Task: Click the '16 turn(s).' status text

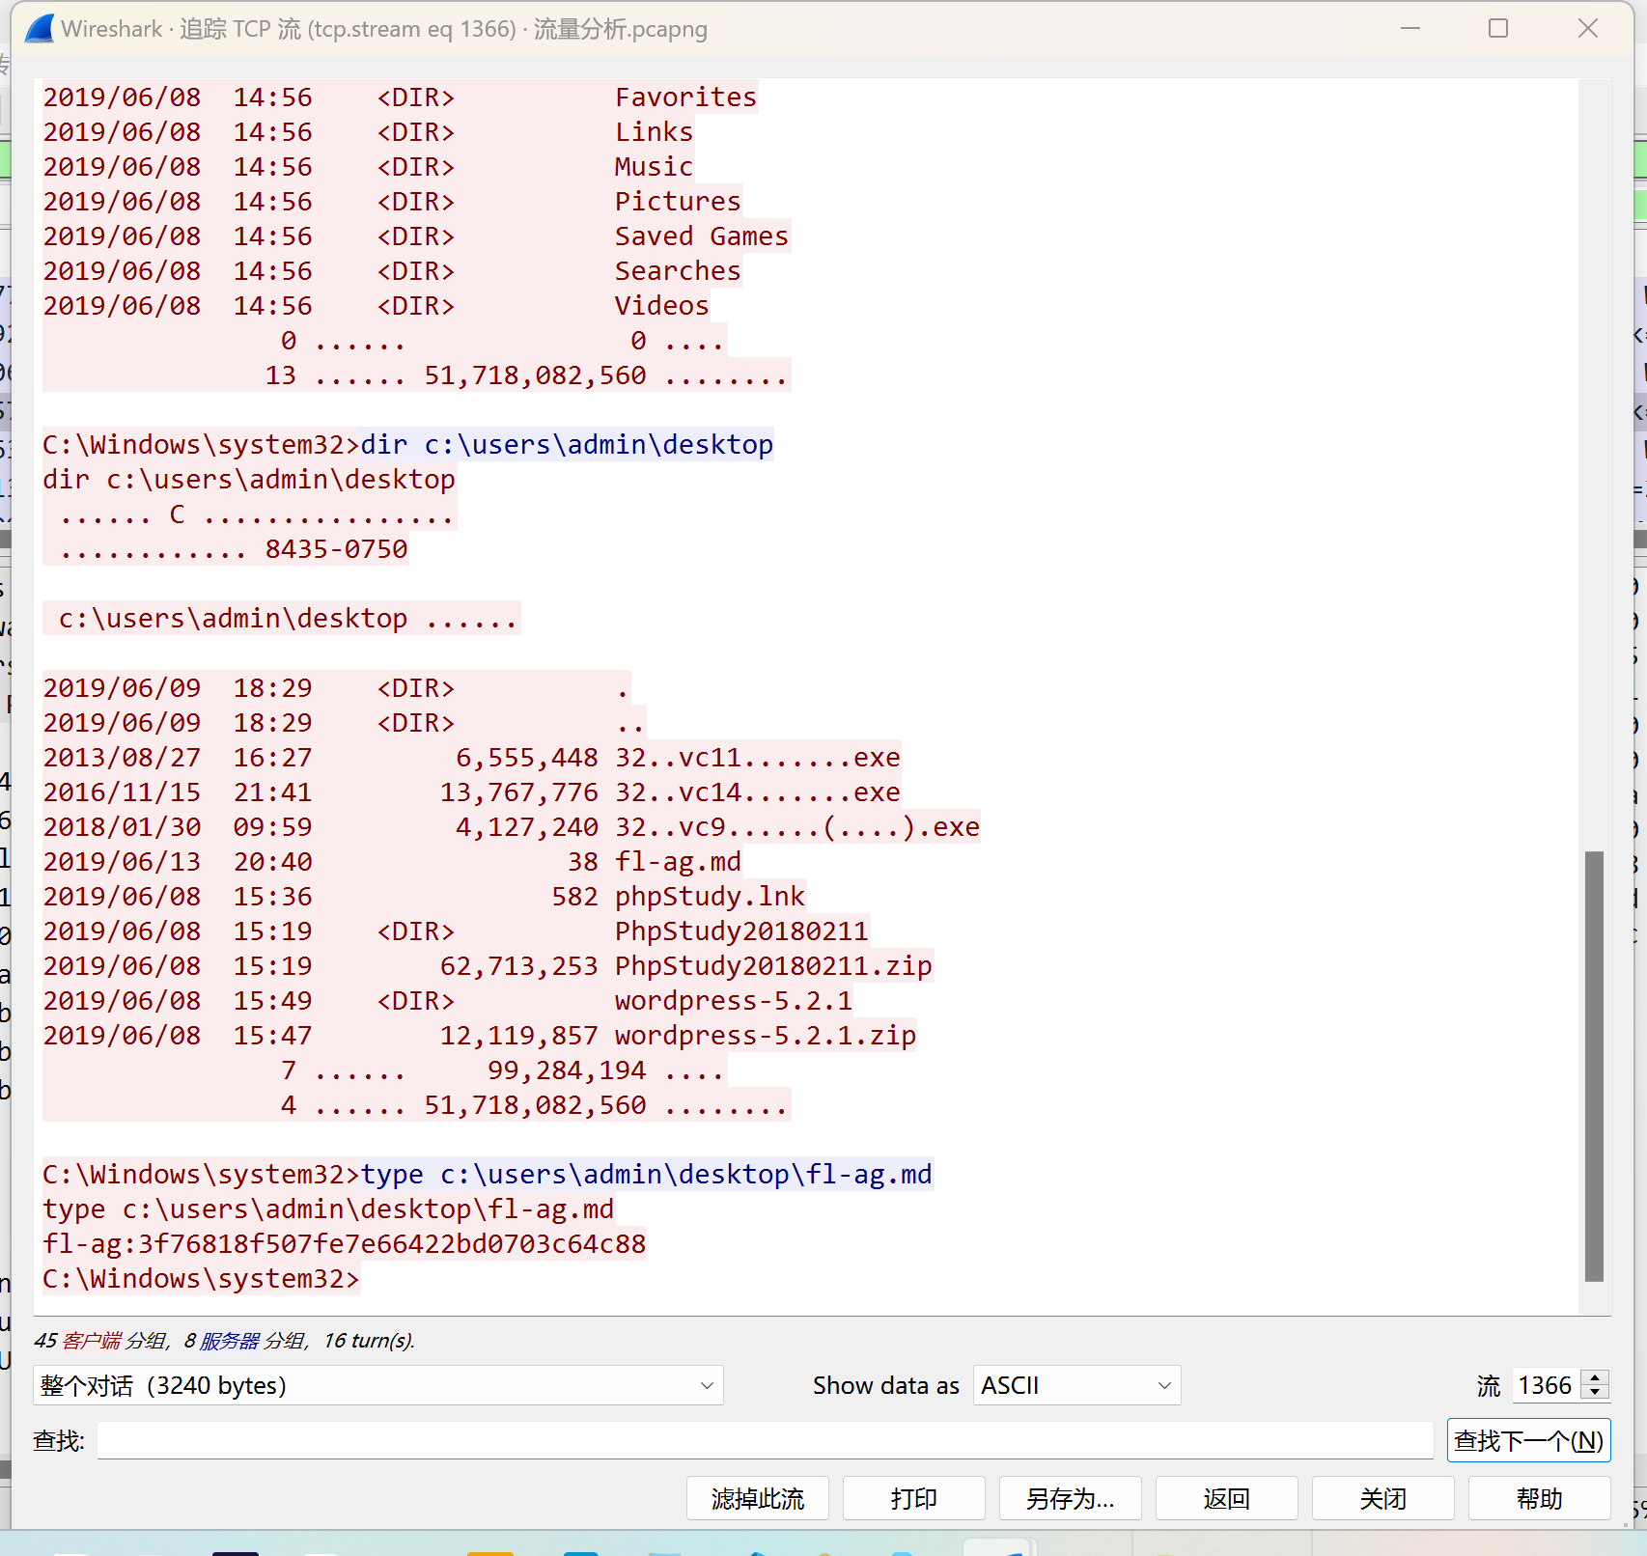Action: point(370,1340)
